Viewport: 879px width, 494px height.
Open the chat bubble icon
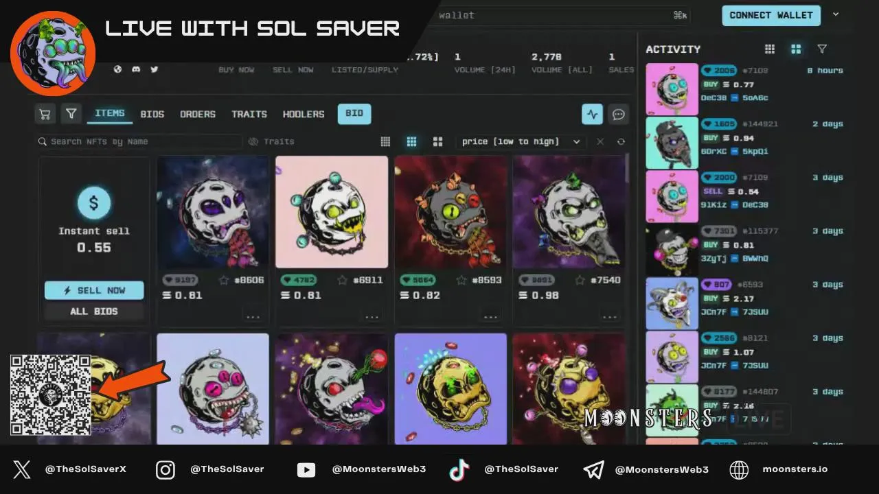tap(619, 114)
